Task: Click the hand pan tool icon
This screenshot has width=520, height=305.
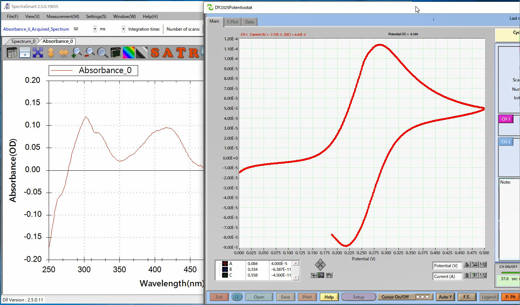Action: coord(329,275)
